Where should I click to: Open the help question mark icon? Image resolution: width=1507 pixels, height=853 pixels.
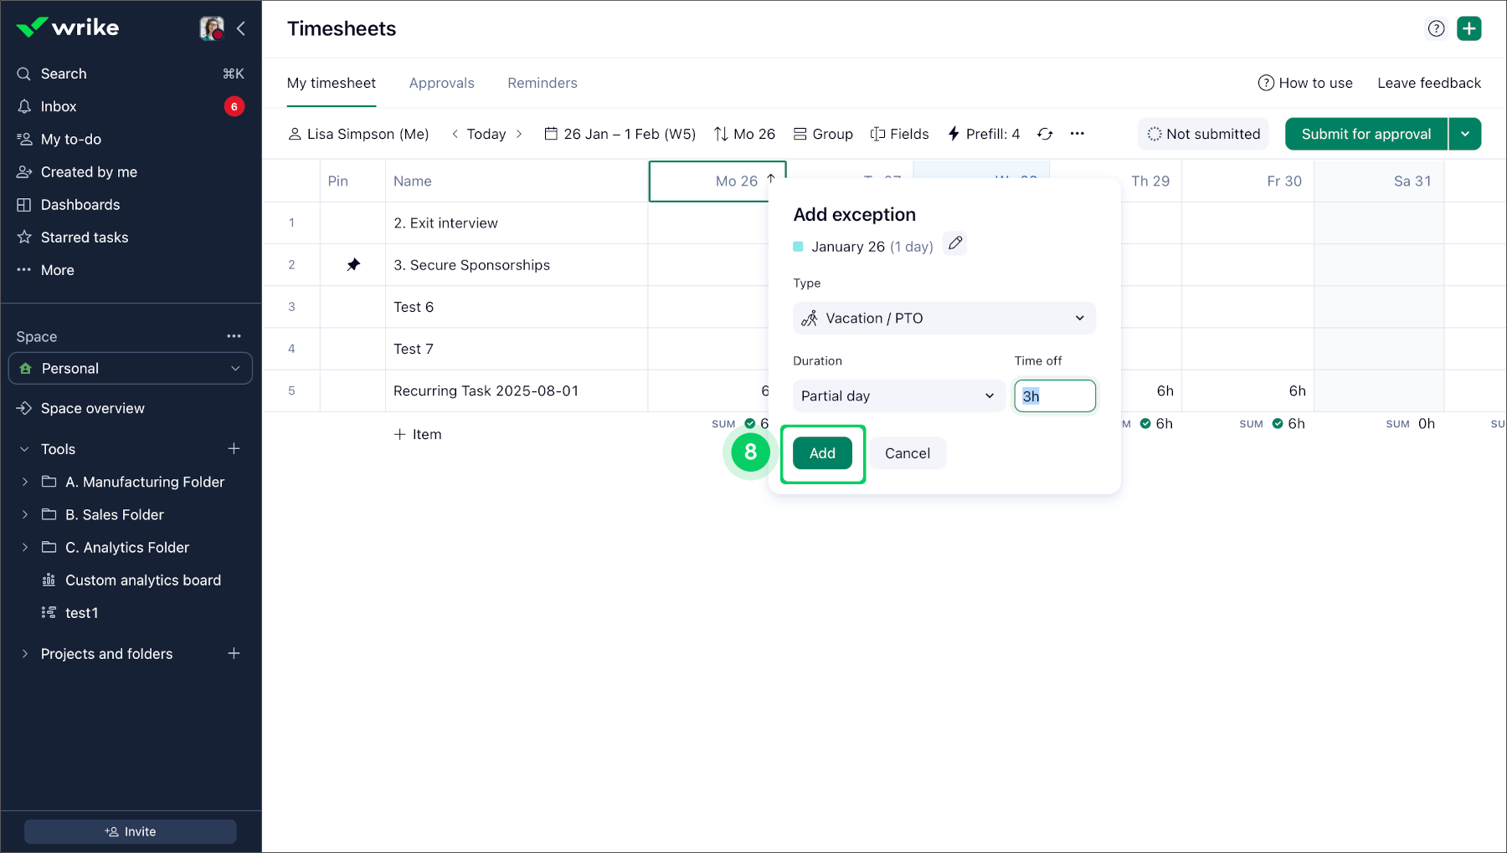coord(1436,28)
